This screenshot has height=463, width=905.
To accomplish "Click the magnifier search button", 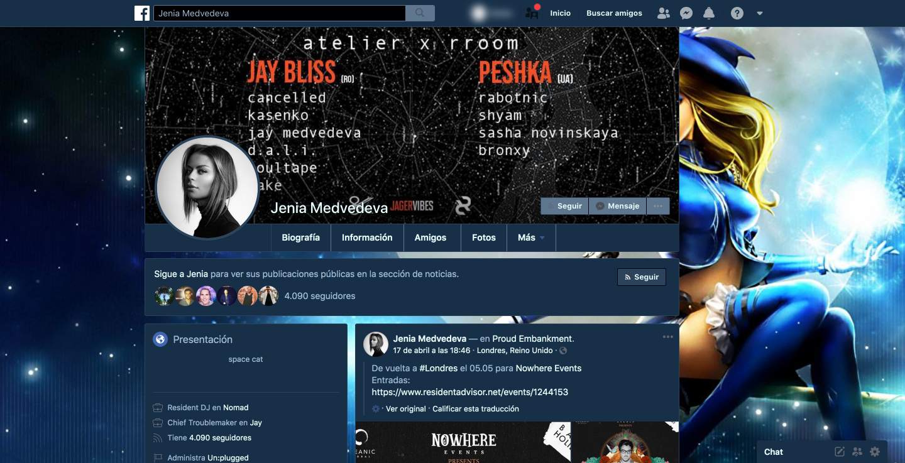I will click(x=420, y=13).
